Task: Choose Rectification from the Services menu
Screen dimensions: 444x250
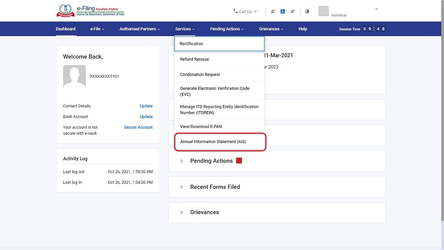Action: (191, 44)
